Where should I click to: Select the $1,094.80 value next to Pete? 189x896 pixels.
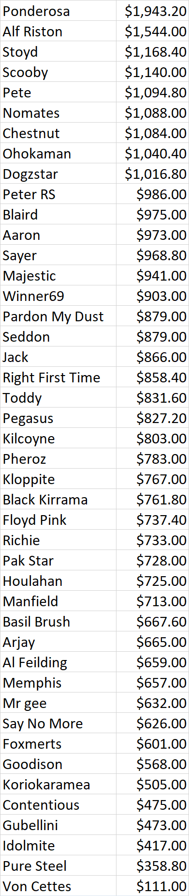[x=153, y=92]
